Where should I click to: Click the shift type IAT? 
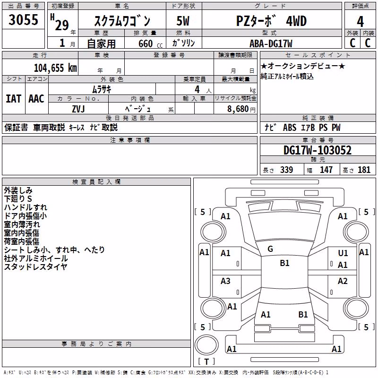point(14,99)
